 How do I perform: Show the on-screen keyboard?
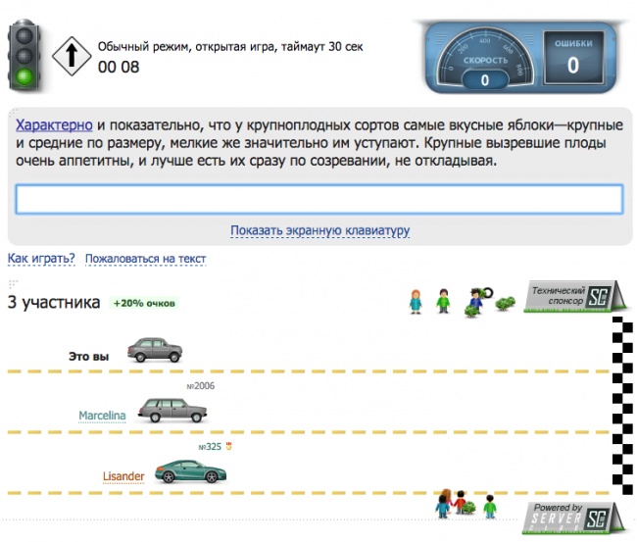[x=319, y=230]
